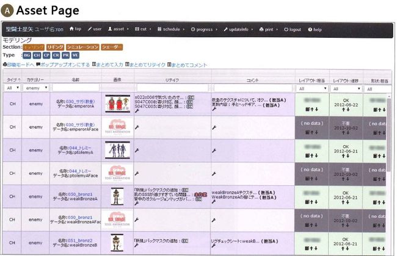Click comment wrench icon in weakBronzeAFace row
The image size is (397, 256).
click(x=214, y=220)
